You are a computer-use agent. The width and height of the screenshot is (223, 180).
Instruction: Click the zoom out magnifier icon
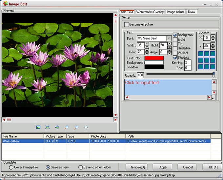tap(76, 127)
